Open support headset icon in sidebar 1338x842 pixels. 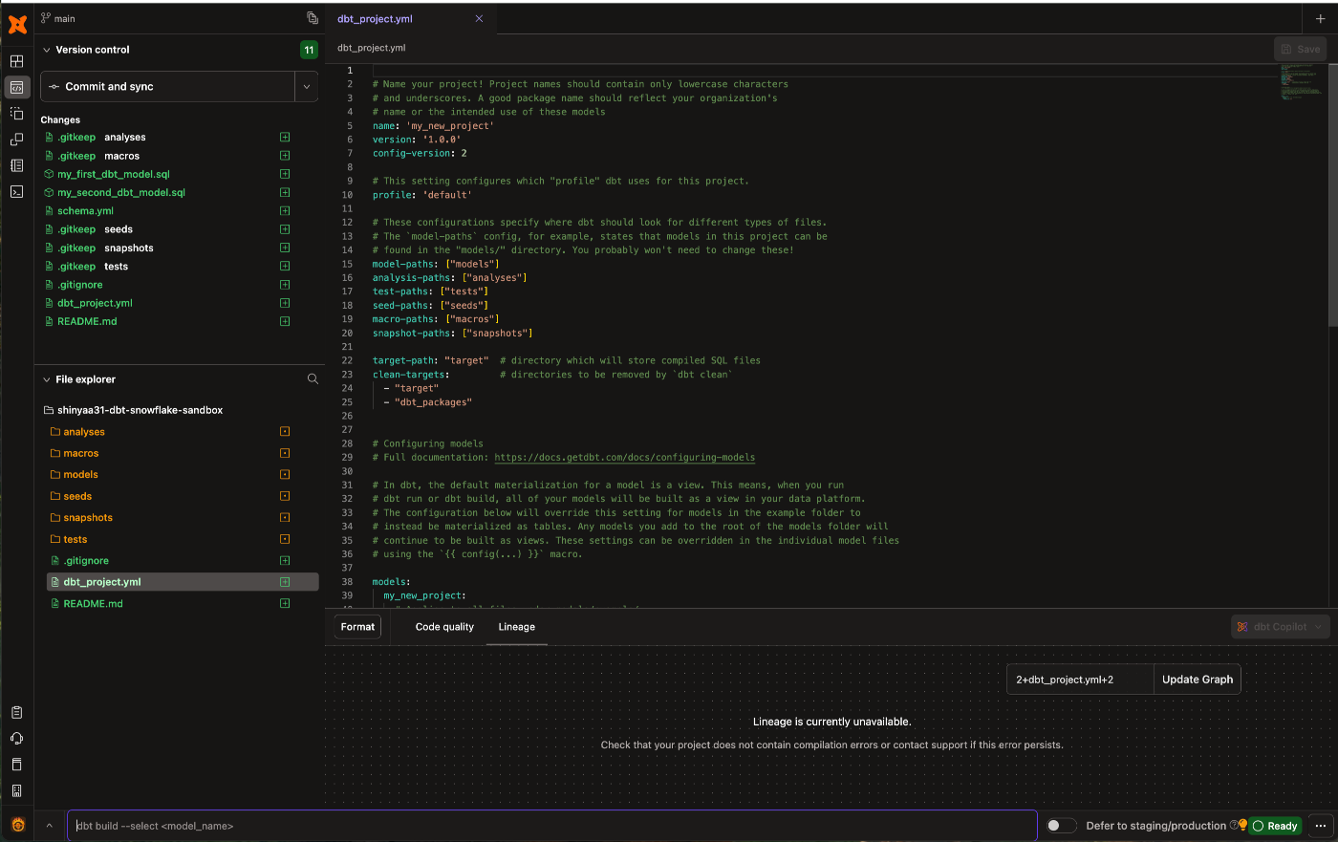click(x=16, y=738)
